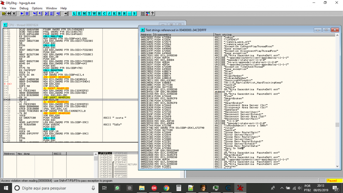Open the File menu

[4, 8]
